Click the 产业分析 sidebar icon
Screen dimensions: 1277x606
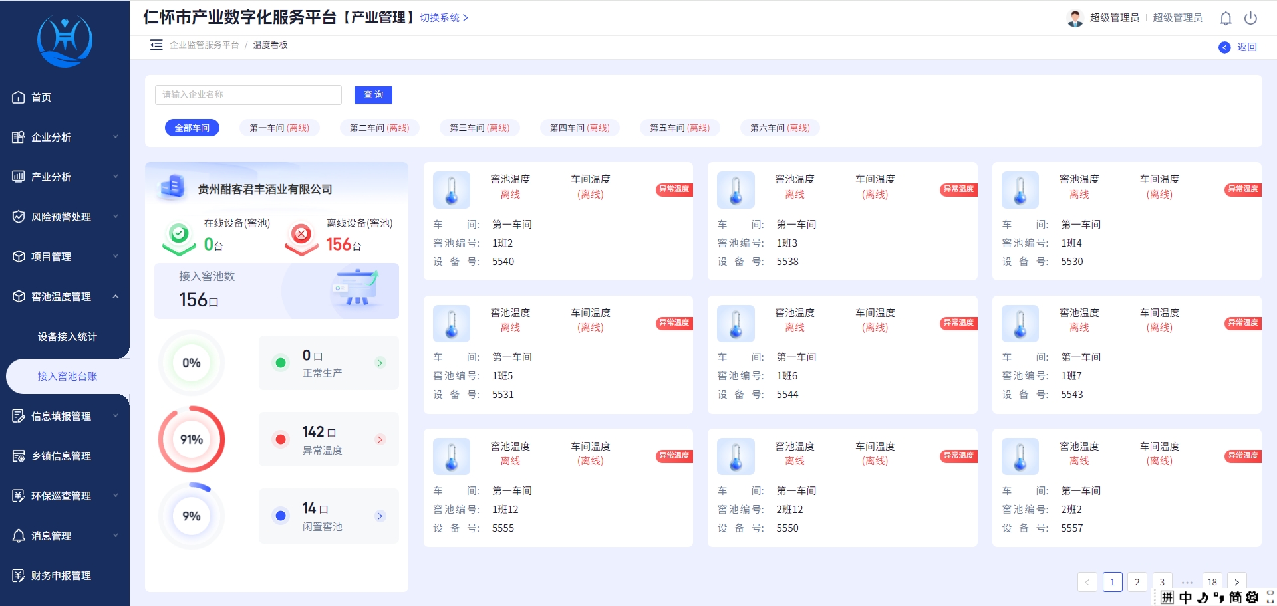[x=19, y=177]
